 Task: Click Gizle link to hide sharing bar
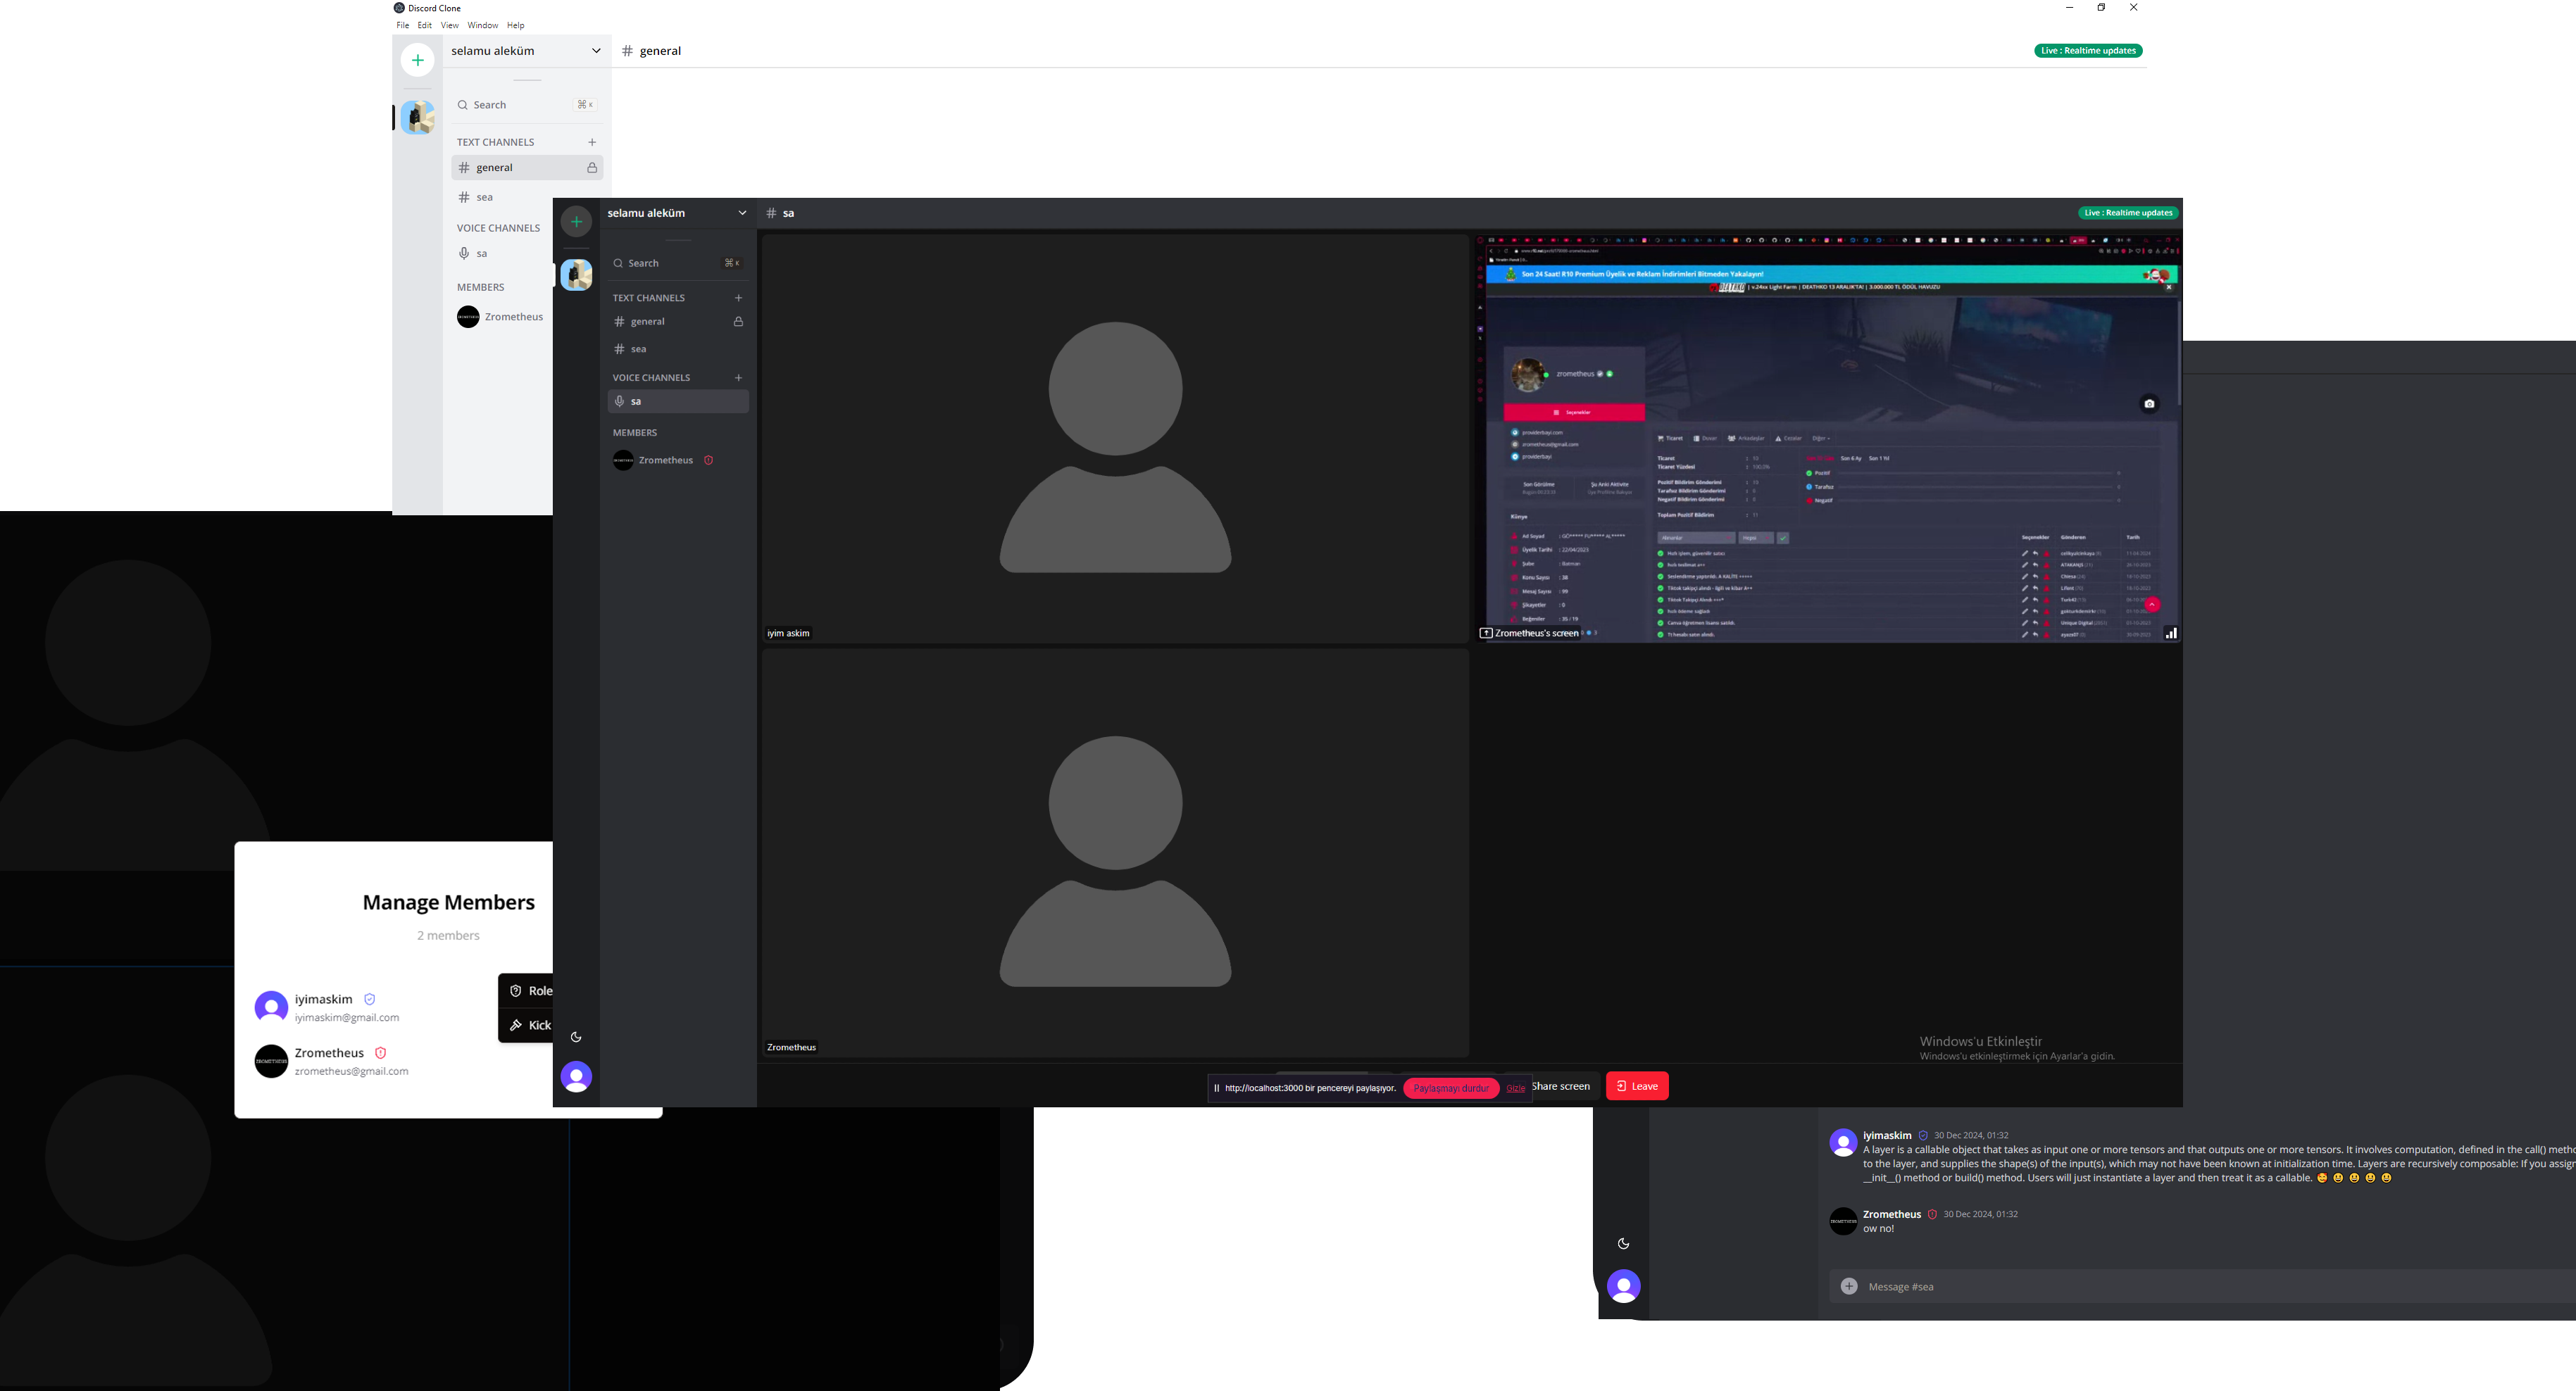pos(1515,1088)
